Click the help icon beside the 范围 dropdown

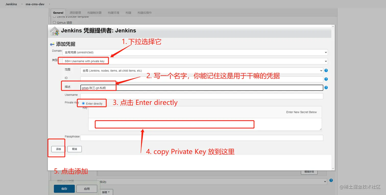326,71
